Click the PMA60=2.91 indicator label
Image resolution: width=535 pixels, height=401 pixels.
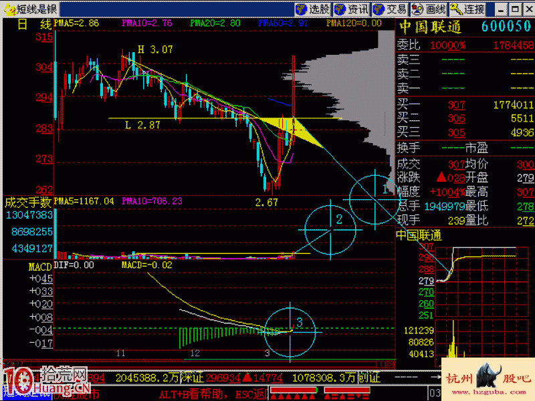tap(283, 23)
